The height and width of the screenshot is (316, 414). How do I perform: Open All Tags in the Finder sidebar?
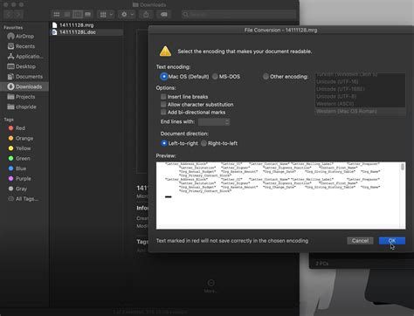coord(24,199)
